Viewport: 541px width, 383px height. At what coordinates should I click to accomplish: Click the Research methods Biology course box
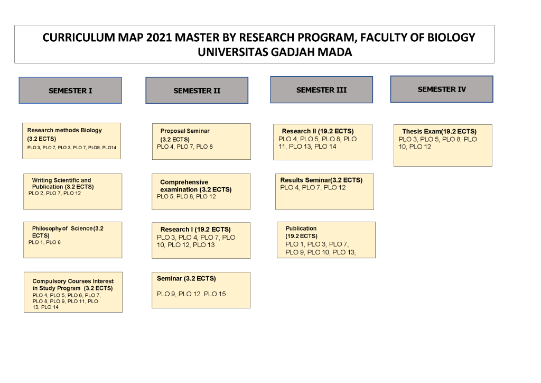pyautogui.click(x=72, y=141)
